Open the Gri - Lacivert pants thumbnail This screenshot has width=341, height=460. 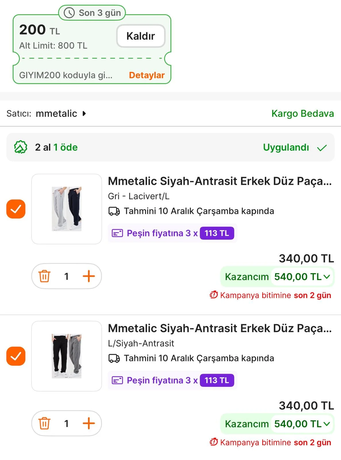[x=66, y=209]
